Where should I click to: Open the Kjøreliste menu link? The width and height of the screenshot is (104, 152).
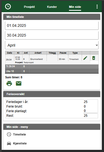(x=20, y=143)
